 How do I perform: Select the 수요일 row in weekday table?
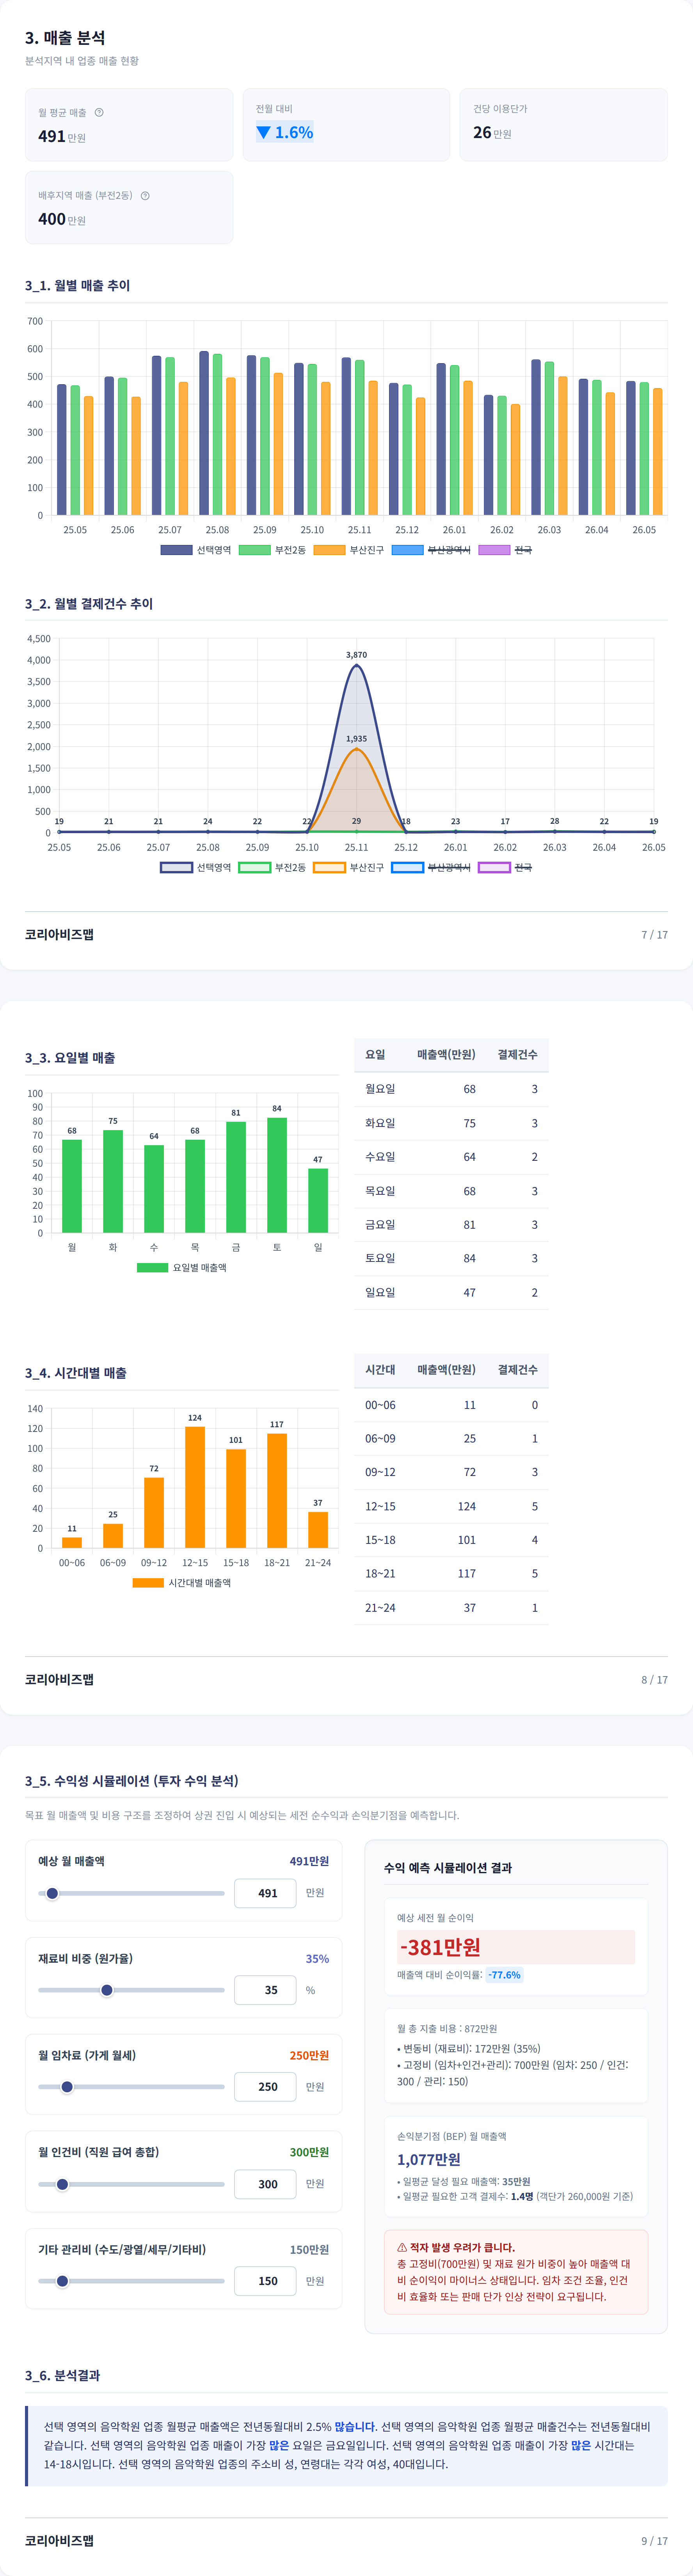click(x=451, y=1157)
